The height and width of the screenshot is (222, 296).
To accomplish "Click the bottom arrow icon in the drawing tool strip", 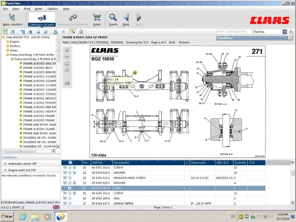I will click(67, 83).
